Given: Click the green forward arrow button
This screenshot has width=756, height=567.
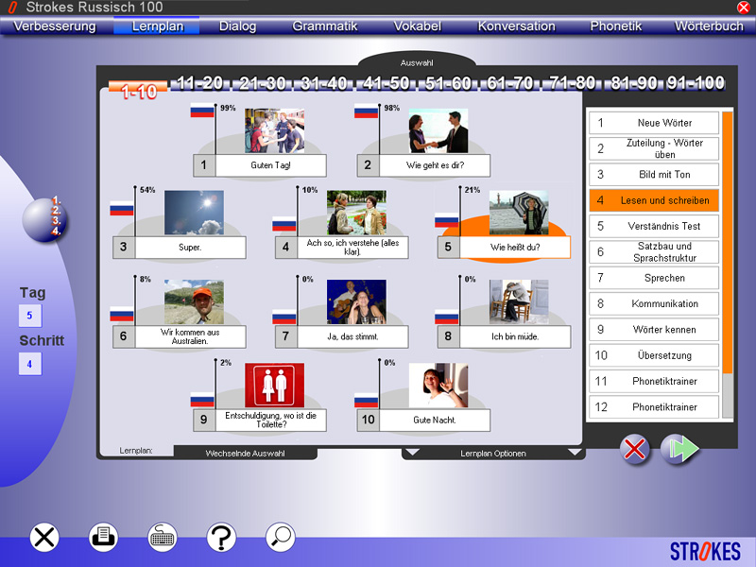Looking at the screenshot, I should pos(679,450).
